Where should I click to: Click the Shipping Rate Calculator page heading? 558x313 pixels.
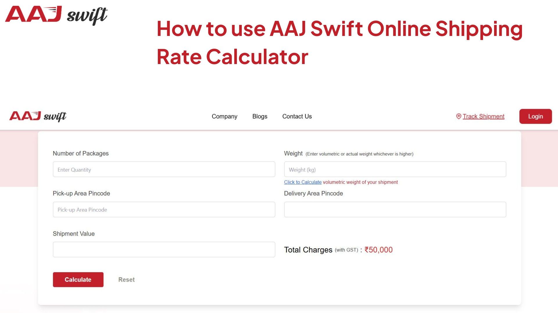click(x=339, y=42)
